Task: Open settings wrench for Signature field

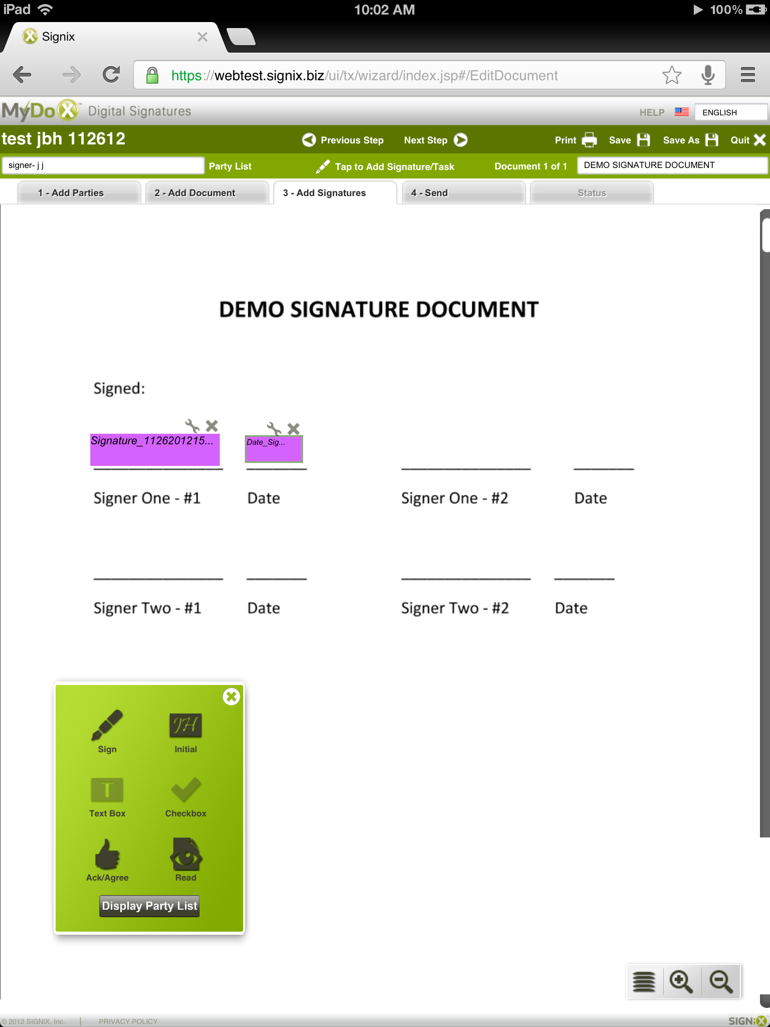Action: (x=192, y=426)
